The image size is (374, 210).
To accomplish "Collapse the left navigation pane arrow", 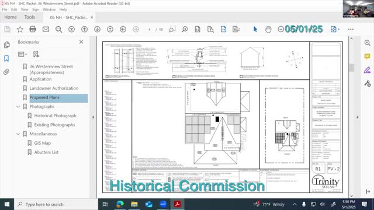I will (93, 117).
